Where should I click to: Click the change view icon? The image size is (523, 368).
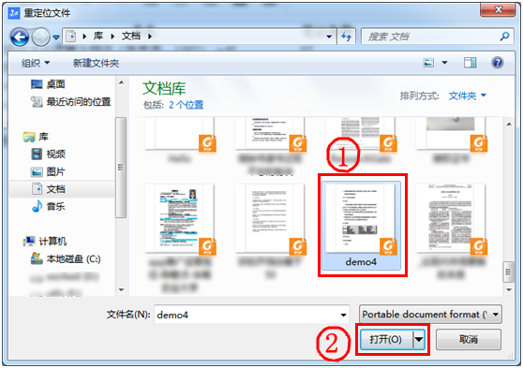428,63
